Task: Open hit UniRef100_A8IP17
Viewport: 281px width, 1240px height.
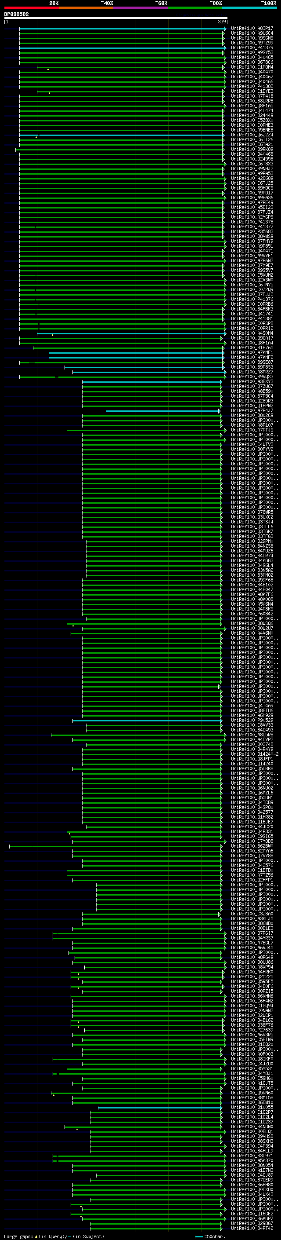Action: 252,29
